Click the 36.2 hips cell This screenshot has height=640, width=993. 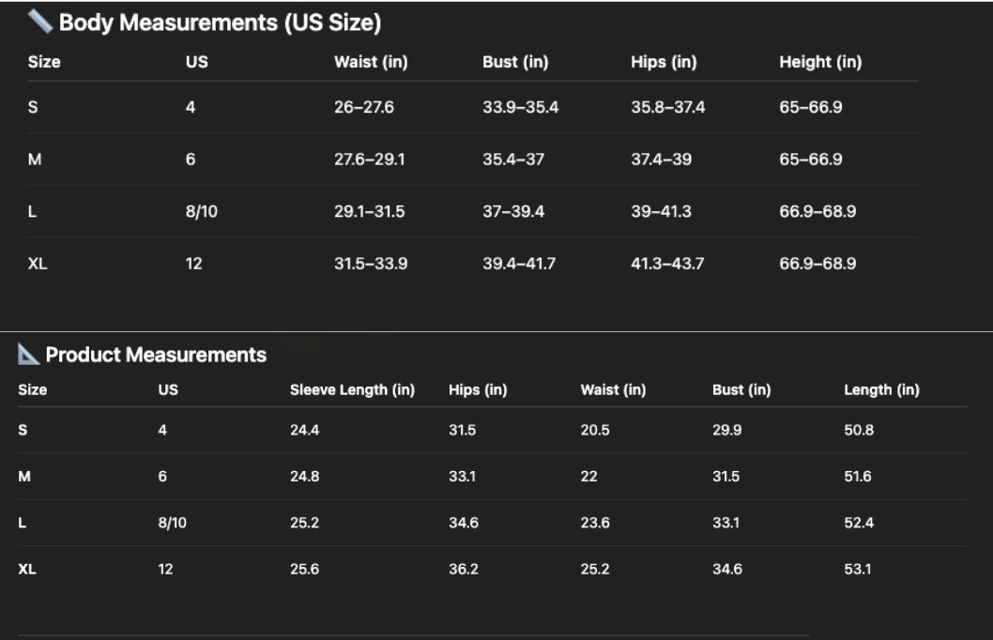point(464,569)
